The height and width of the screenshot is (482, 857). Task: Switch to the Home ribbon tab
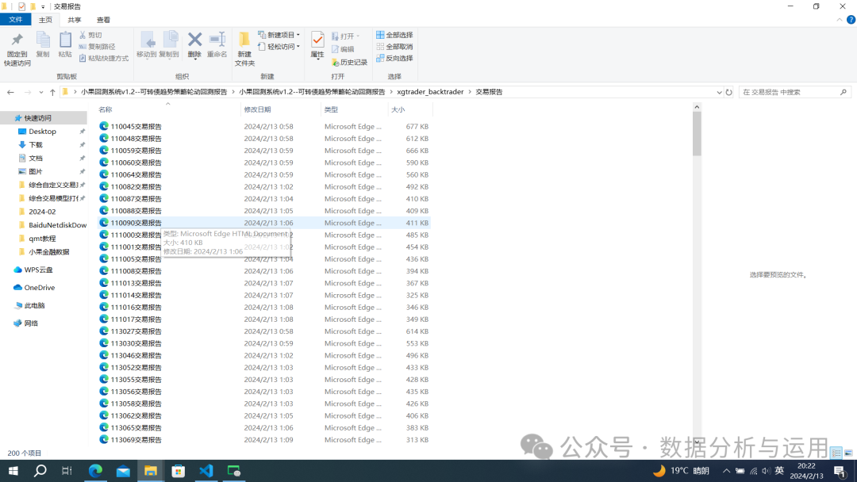coord(45,20)
